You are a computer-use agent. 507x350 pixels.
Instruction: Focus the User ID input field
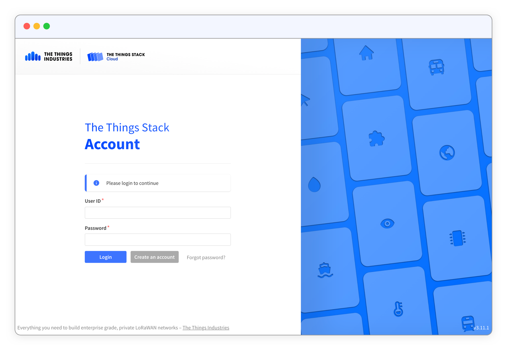158,213
